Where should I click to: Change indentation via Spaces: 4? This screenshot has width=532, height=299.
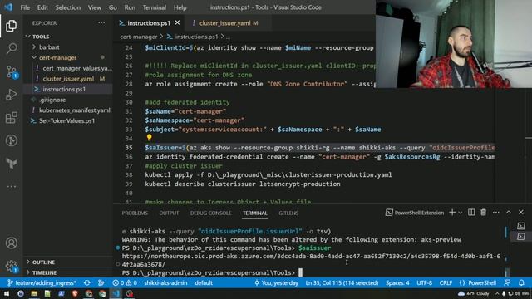click(397, 282)
